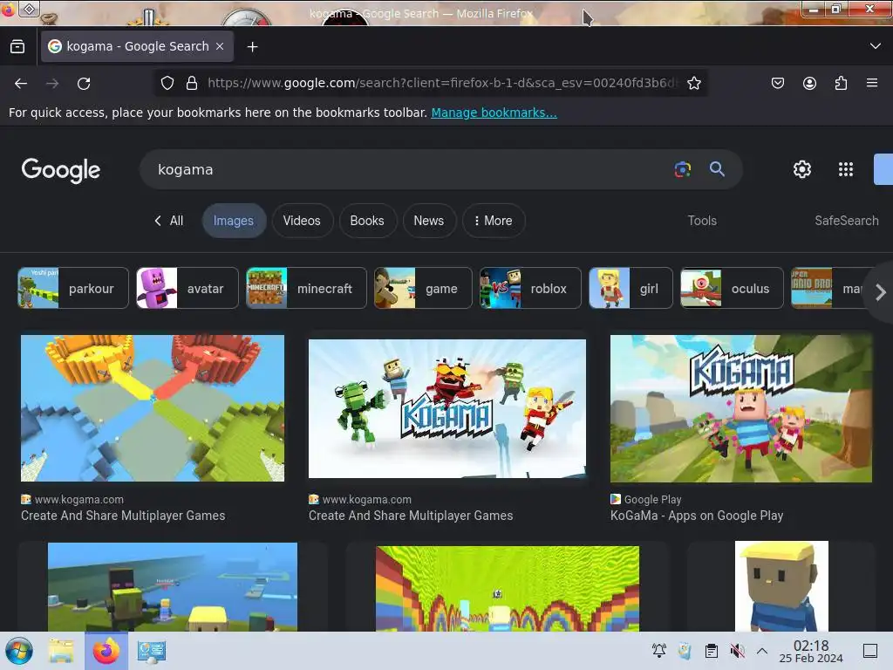The image size is (893, 670).
Task: Select the Images tab
Action: coord(234,221)
